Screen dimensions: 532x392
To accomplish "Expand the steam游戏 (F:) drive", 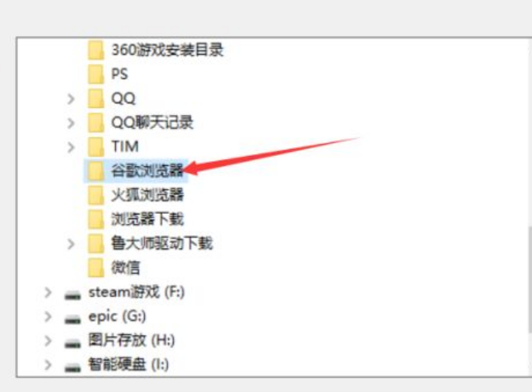I will (x=48, y=292).
